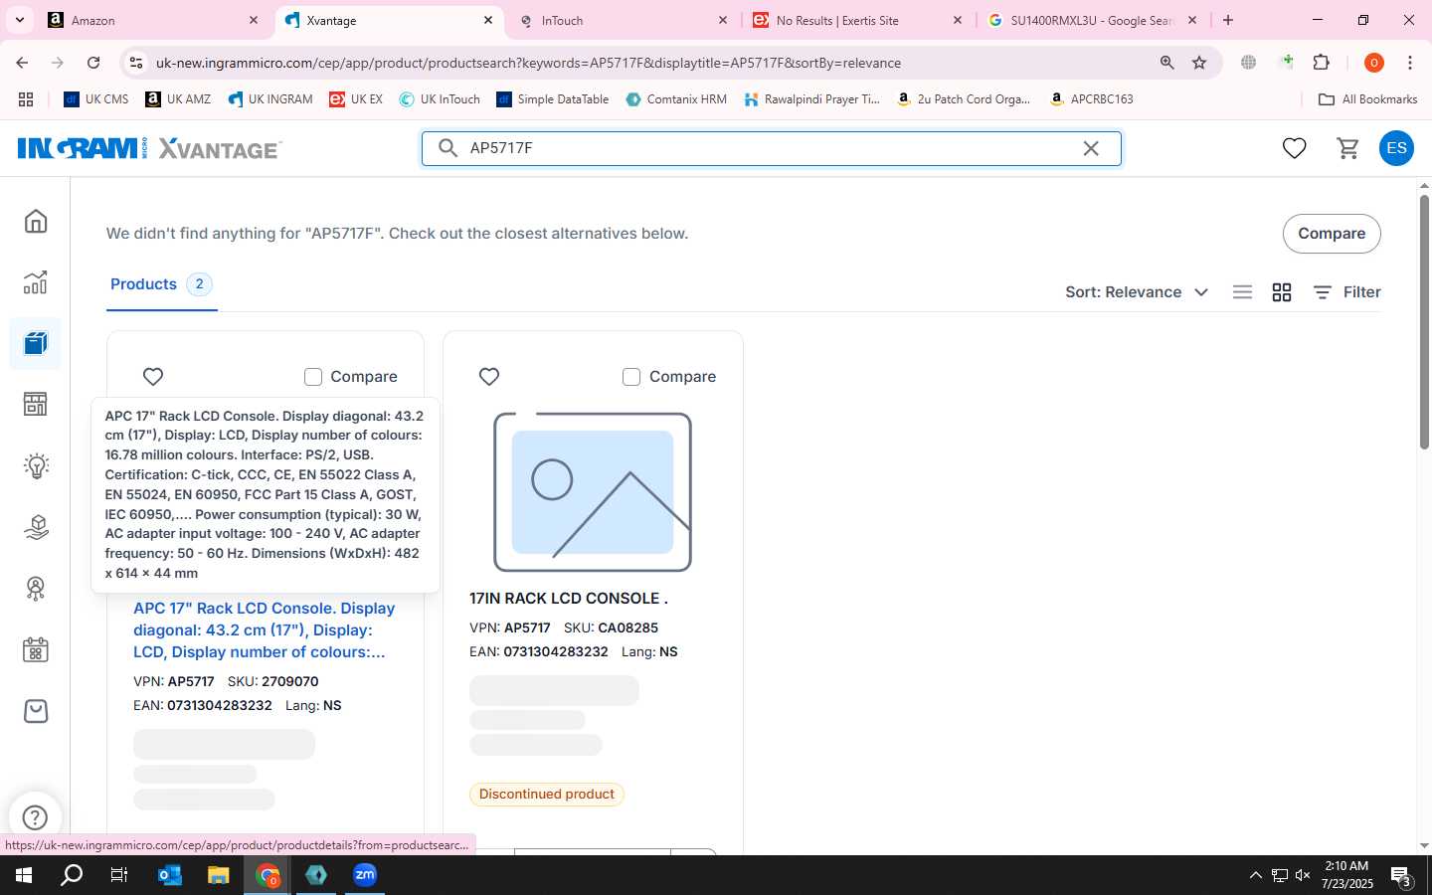
Task: Bookmark this page with star icon
Action: [x=1199, y=63]
